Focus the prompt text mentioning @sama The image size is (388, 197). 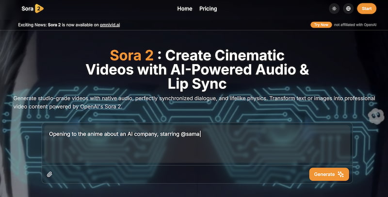125,134
